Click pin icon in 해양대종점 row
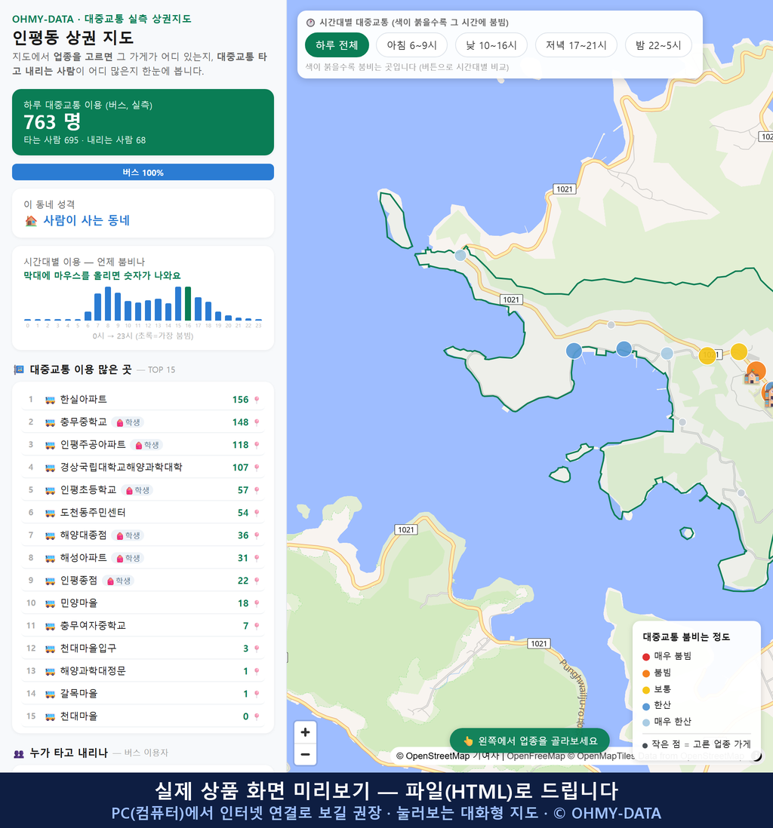Viewport: 773px width, 828px height. [x=257, y=535]
